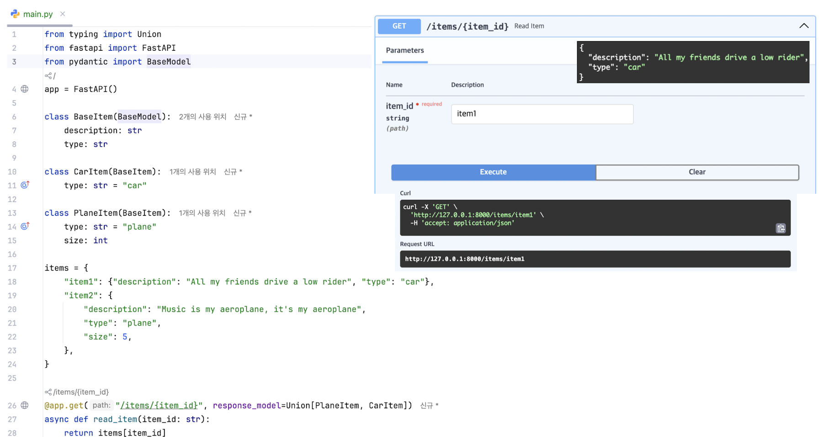Collapse the GET /items/{item_id} section chevron
This screenshot has height=437, width=828.
tap(804, 26)
